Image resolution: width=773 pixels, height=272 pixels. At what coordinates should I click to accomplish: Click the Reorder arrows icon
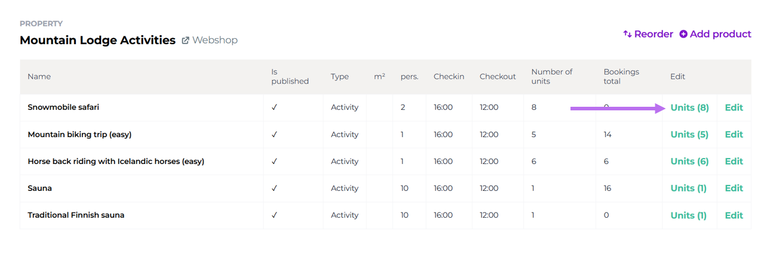627,34
